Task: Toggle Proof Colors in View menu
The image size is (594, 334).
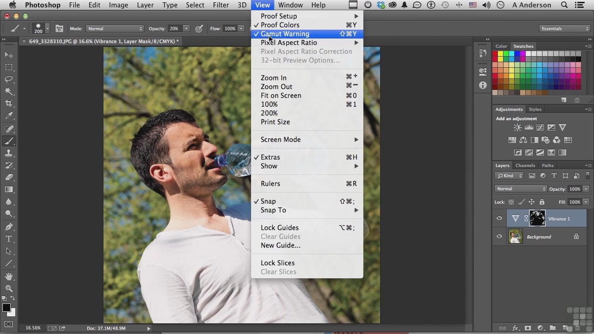Action: click(x=307, y=25)
